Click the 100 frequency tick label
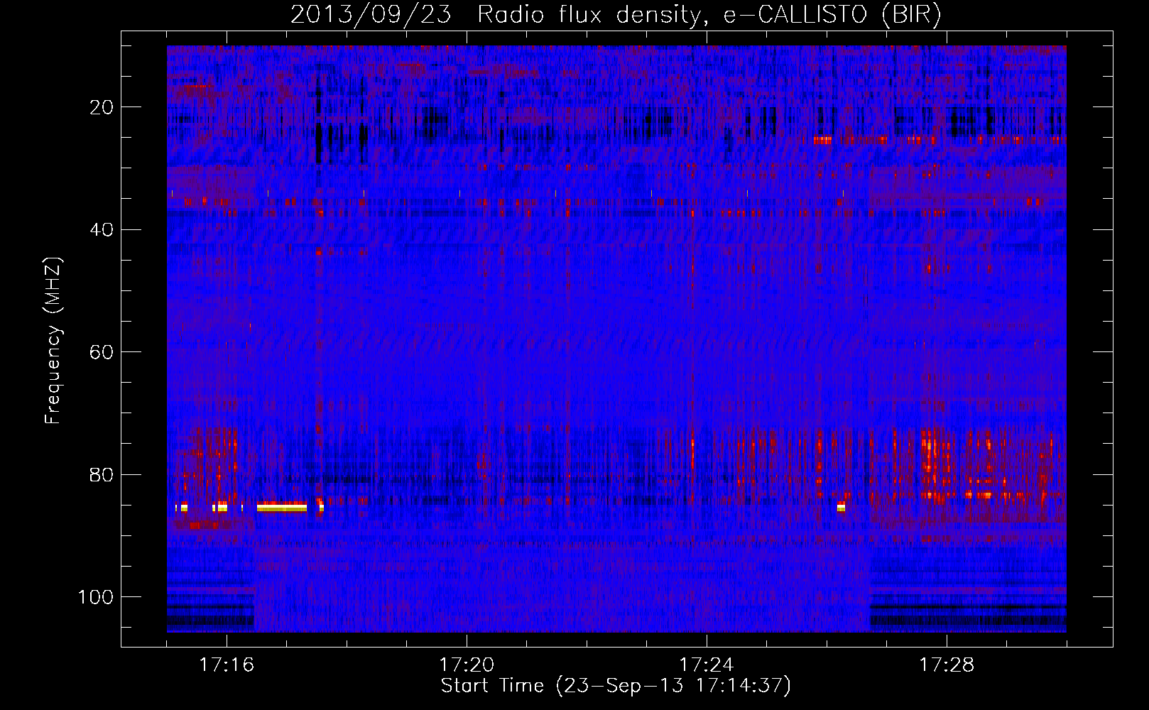Screen dimensions: 1149x710 pyautogui.click(x=96, y=597)
